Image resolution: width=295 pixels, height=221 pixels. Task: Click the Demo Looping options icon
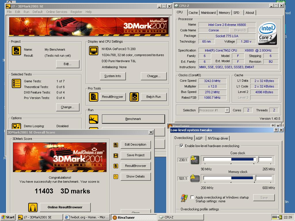[16, 126]
